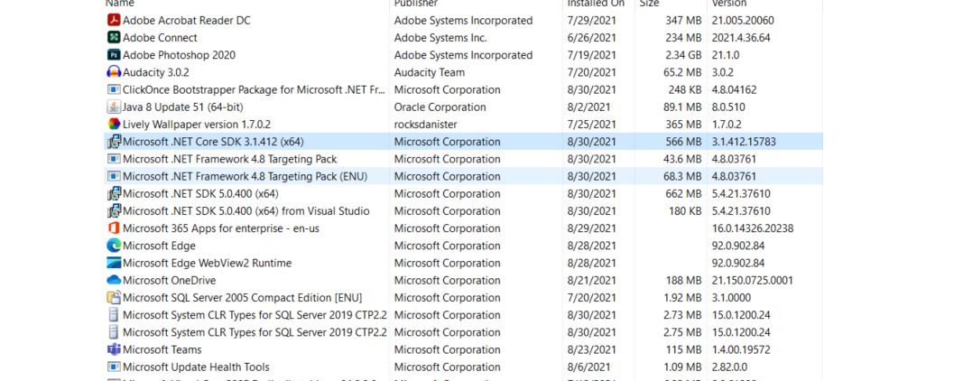This screenshot has width=954, height=381.
Task: Click the Microsoft .NET Core SDK 3.1.412 icon
Action: (x=114, y=142)
